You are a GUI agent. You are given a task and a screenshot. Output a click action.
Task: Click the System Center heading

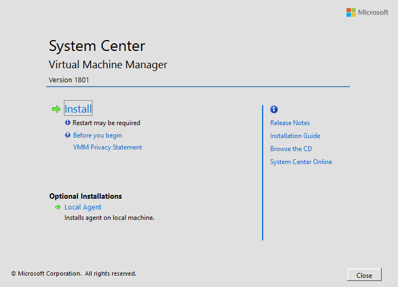tap(97, 46)
